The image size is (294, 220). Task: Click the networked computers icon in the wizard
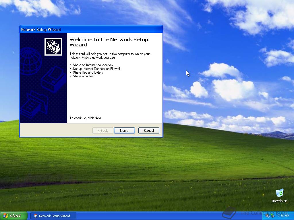coord(53,47)
